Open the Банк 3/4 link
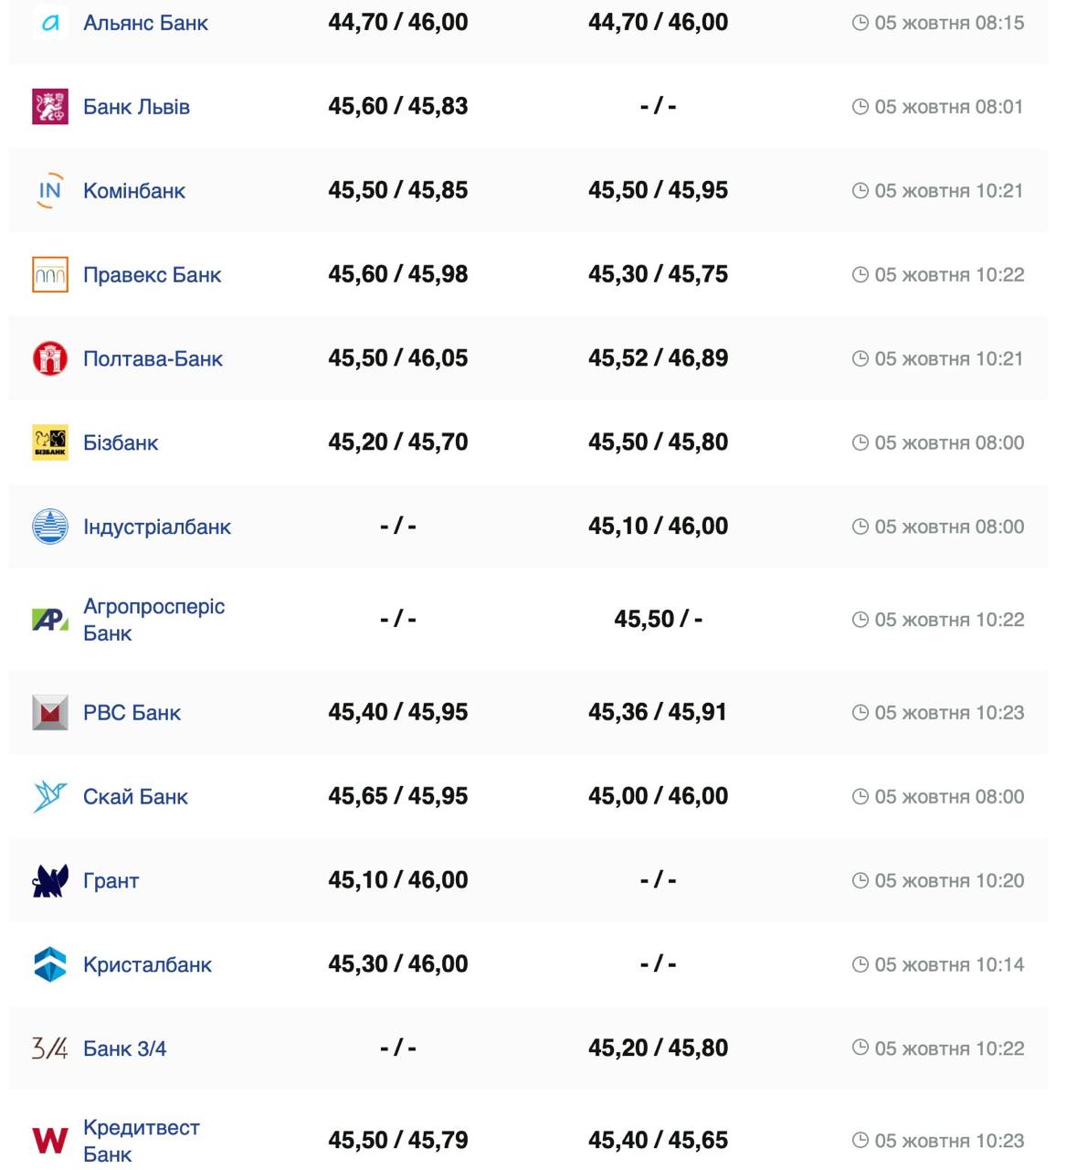The image size is (1066, 1170). pos(124,1048)
